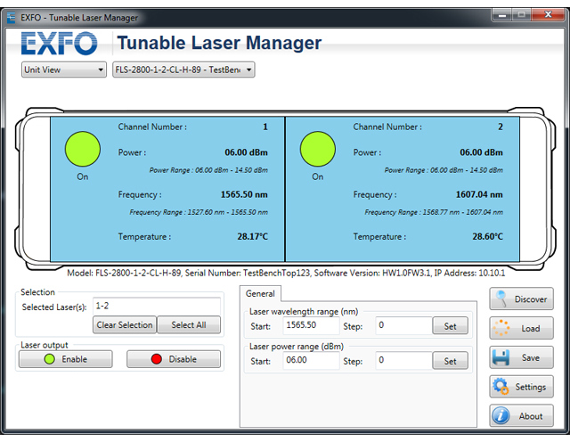Enable the laser output
The width and height of the screenshot is (570, 442).
pyautogui.click(x=66, y=359)
